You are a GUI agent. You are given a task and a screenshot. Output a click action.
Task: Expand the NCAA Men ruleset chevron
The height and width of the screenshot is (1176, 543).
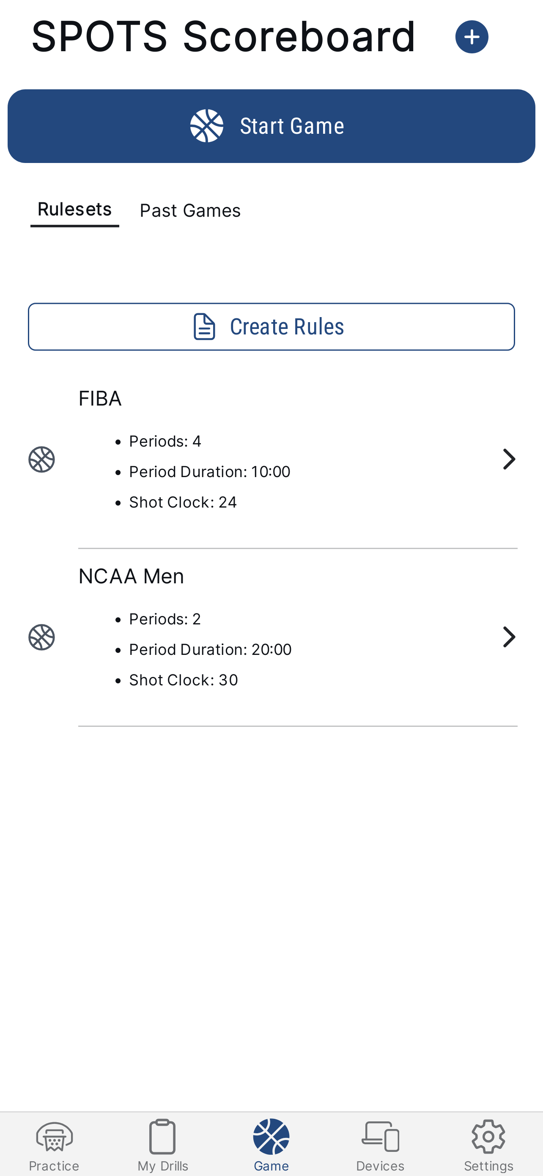point(508,637)
